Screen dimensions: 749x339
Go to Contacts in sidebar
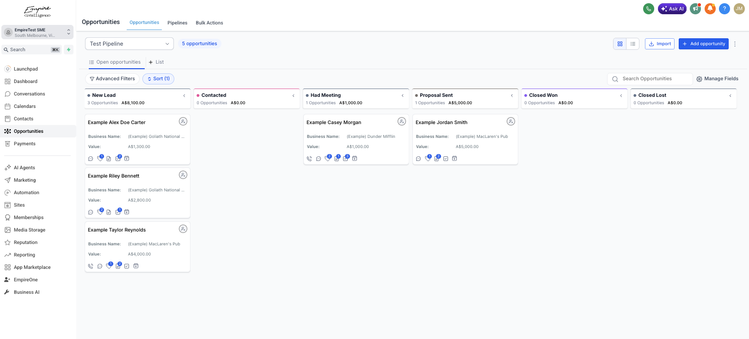(24, 119)
